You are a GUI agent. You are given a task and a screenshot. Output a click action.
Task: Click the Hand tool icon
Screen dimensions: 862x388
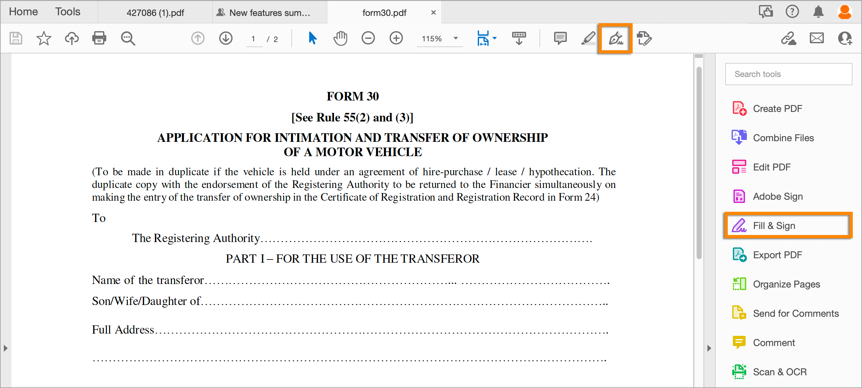pos(340,38)
